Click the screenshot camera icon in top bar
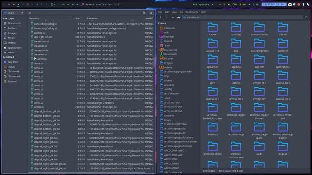The width and height of the screenshot is (312, 175). 290,4
